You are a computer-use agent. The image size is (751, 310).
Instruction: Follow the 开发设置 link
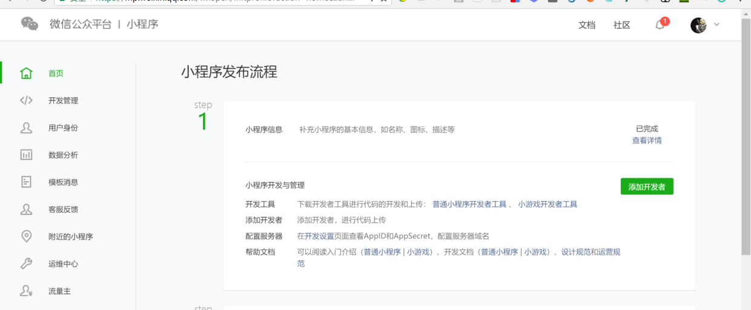coord(319,236)
